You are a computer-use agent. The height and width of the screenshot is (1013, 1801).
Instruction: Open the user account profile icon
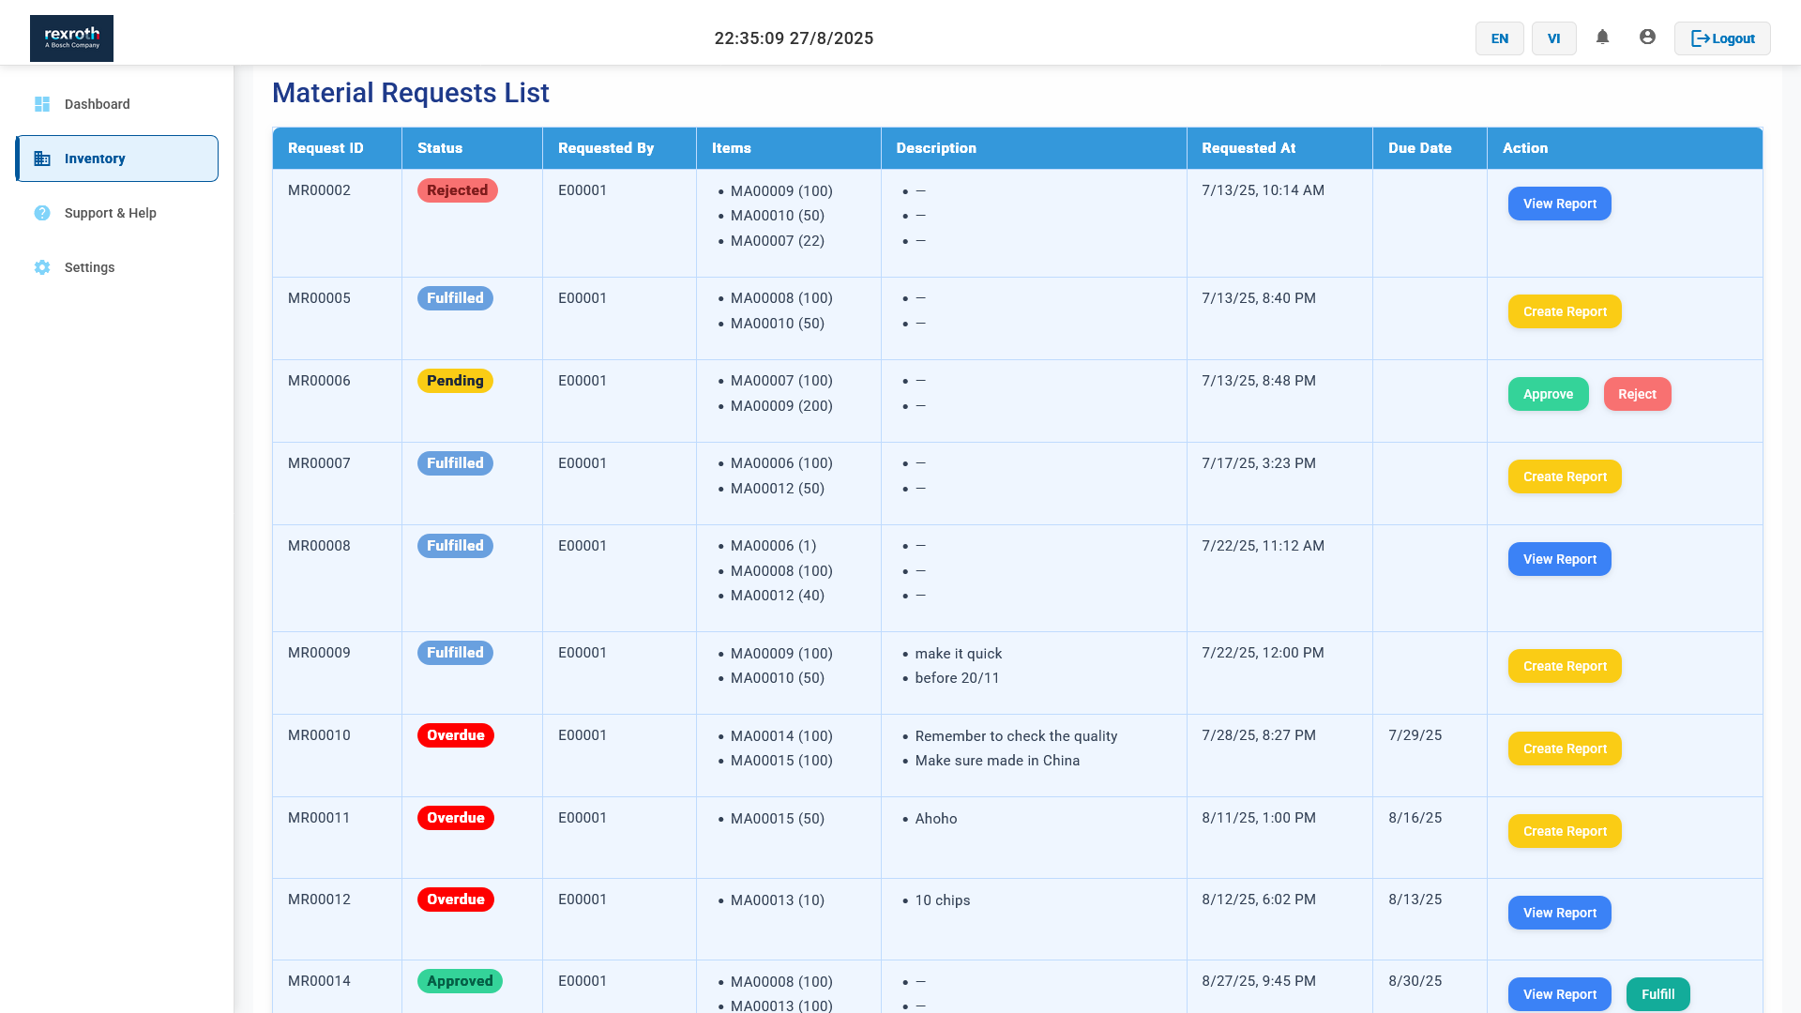tap(1647, 38)
